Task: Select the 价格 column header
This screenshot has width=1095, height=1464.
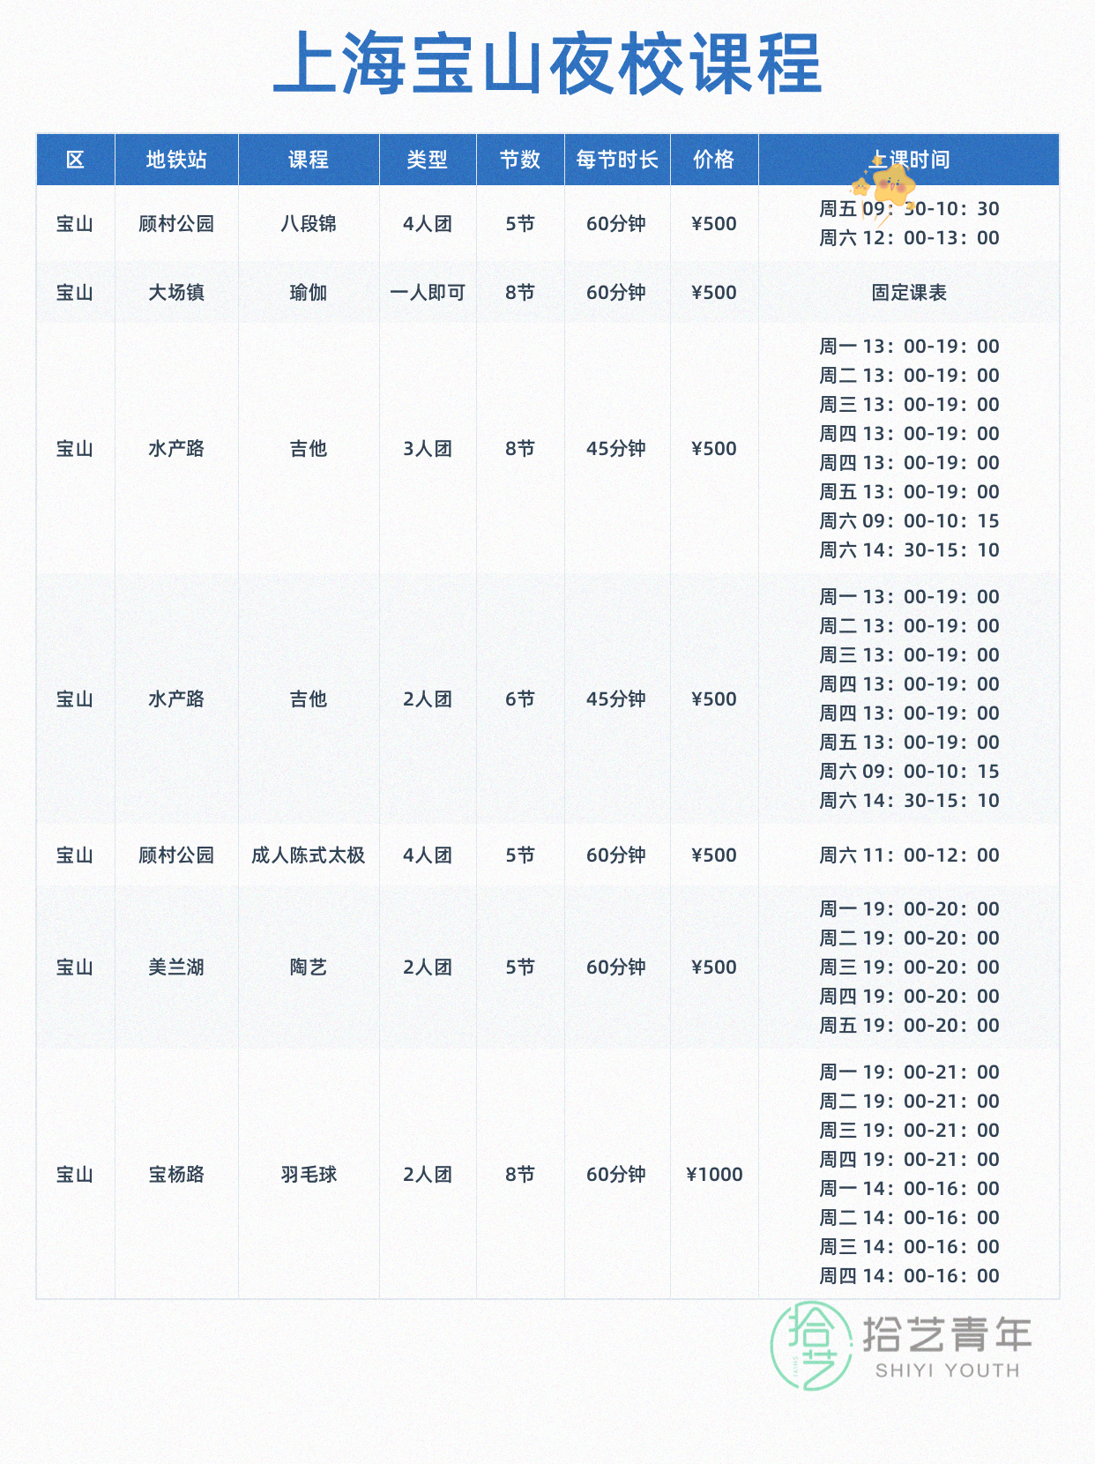Action: click(x=714, y=160)
